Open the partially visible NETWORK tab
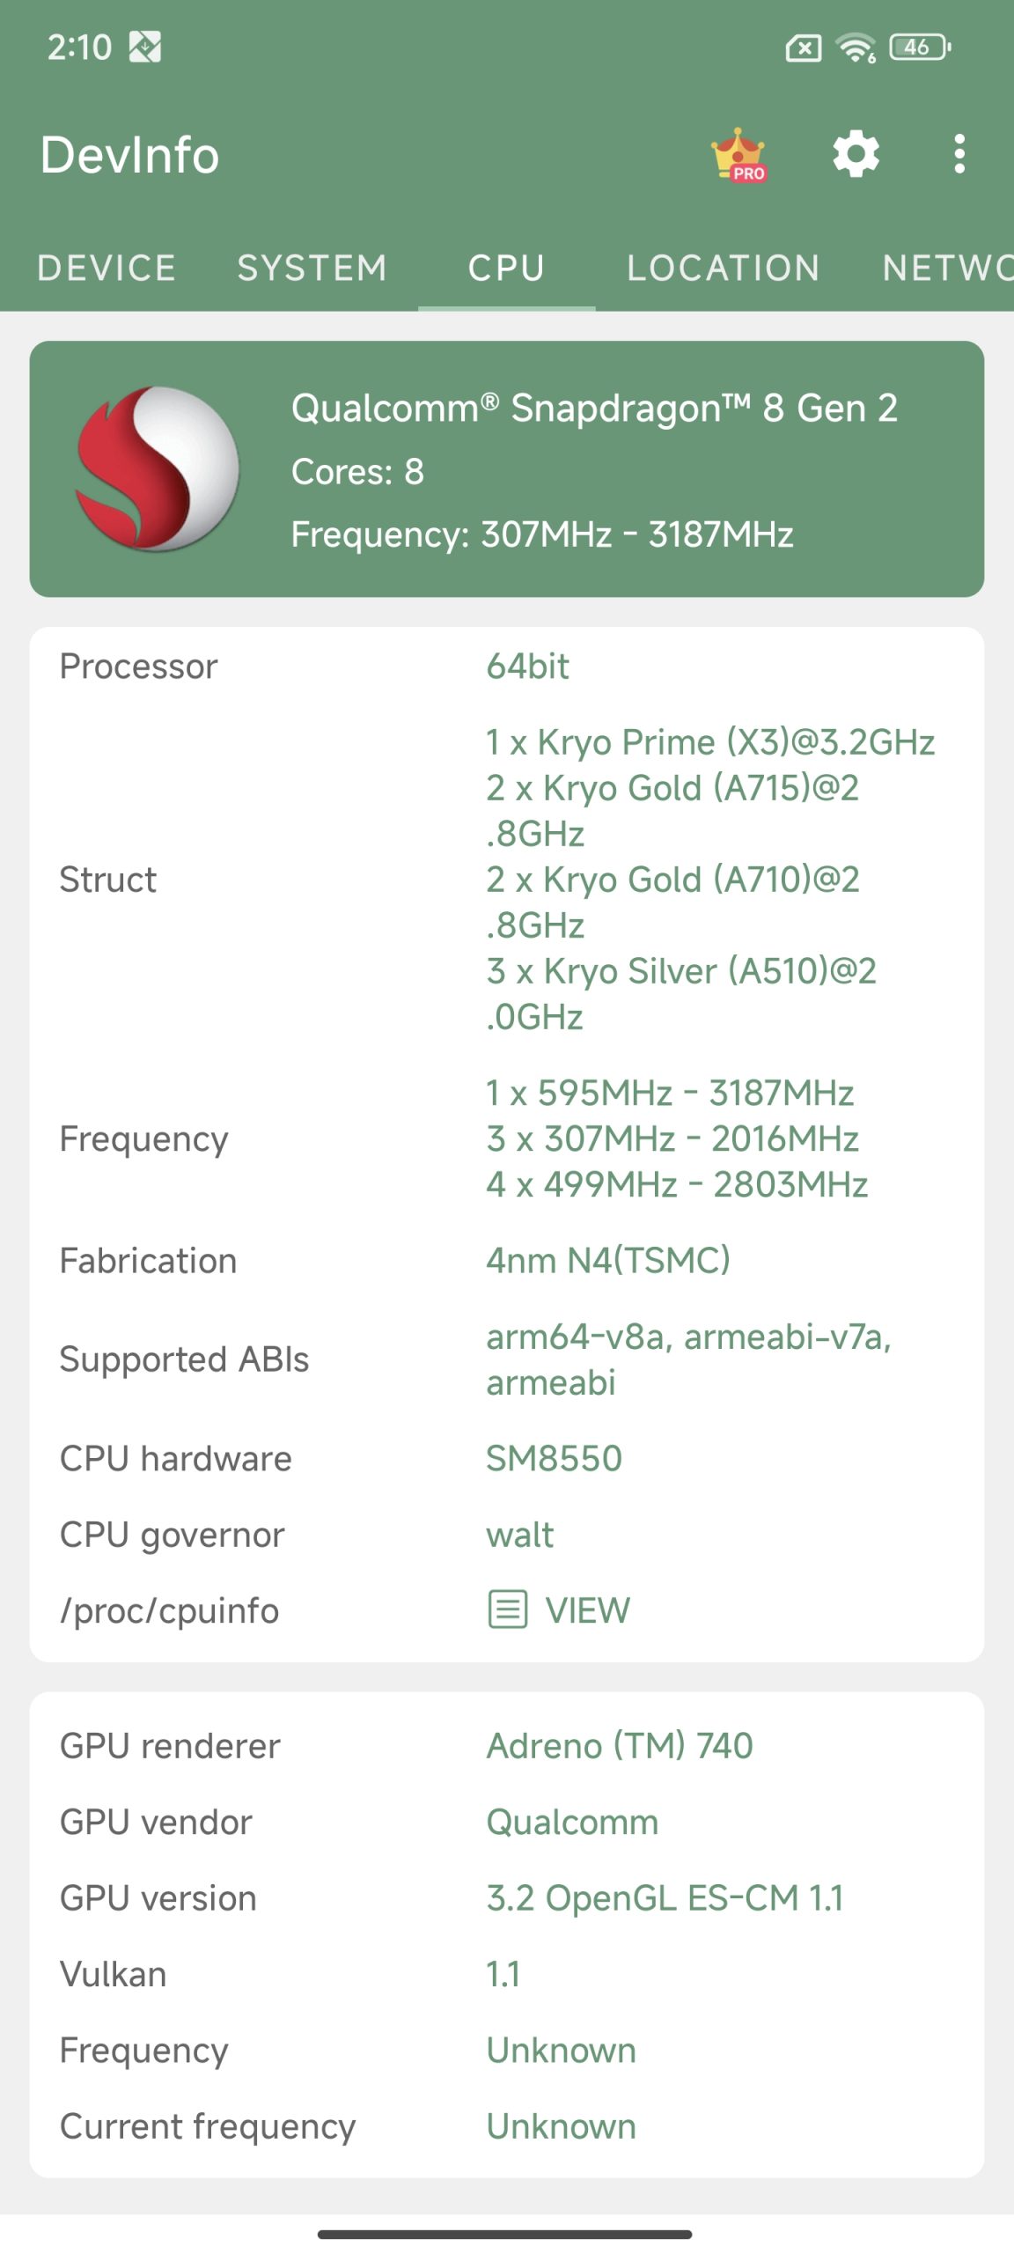 (947, 268)
